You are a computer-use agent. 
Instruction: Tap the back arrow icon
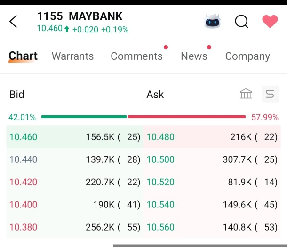pos(13,22)
